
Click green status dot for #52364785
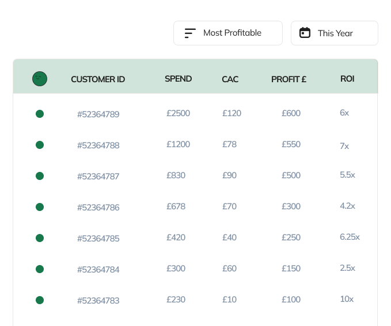pos(40,238)
